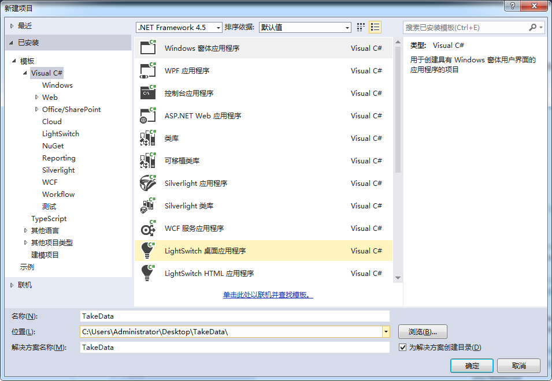The width and height of the screenshot is (552, 381).
Task: Click the template list scroll down arrow
Action: click(398, 278)
